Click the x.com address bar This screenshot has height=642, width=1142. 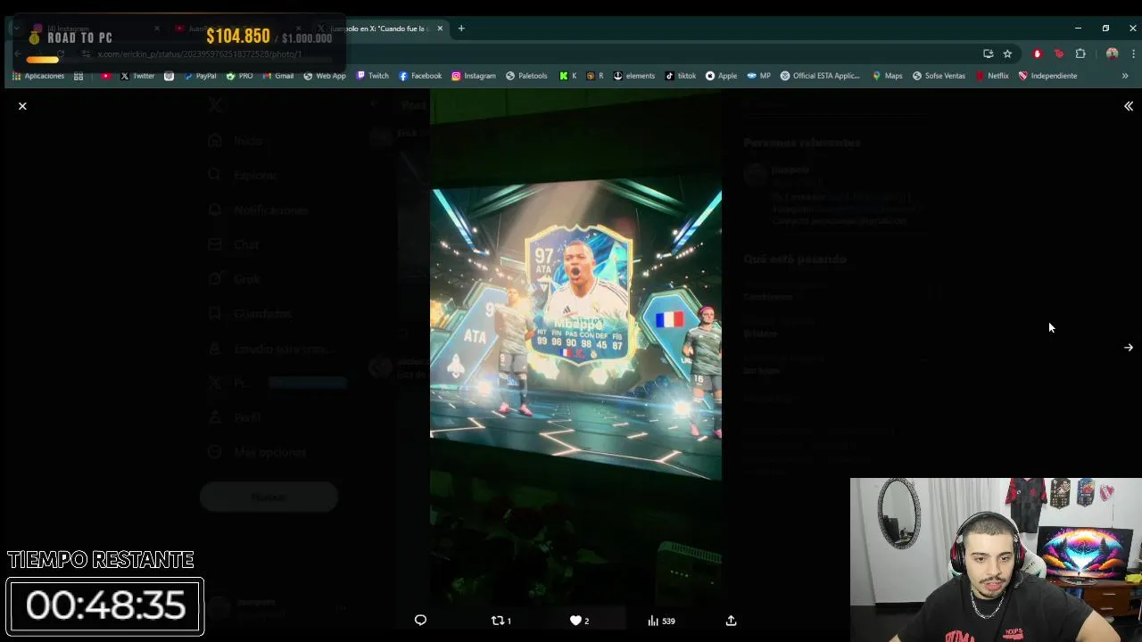coord(535,53)
